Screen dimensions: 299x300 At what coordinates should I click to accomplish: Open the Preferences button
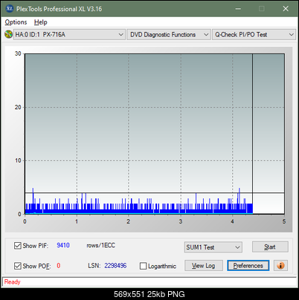(x=248, y=266)
